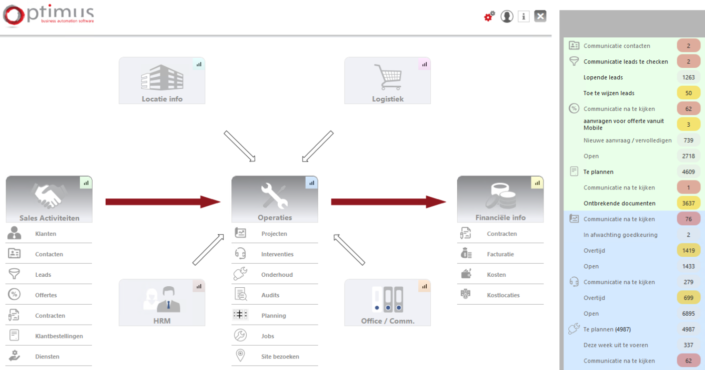
Task: Open Kostlocaties in the financial list
Action: point(503,295)
